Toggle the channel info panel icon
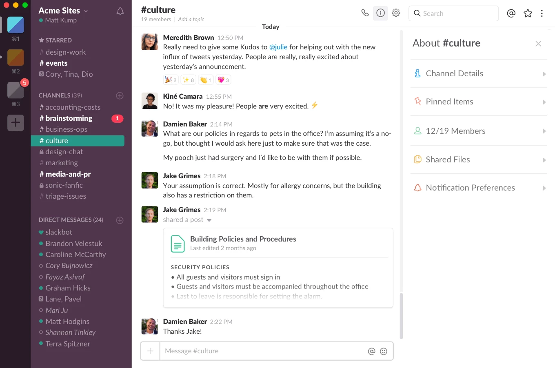 [380, 13]
